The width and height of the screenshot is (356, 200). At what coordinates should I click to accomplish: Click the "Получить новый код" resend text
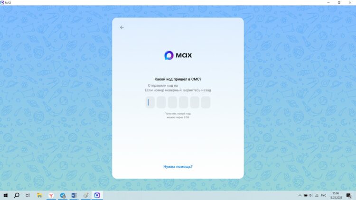click(178, 114)
